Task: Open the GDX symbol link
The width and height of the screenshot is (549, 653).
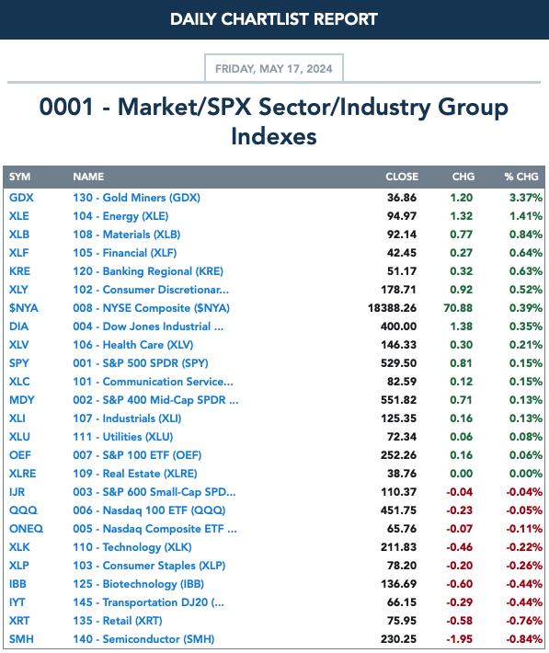Action: 21,198
